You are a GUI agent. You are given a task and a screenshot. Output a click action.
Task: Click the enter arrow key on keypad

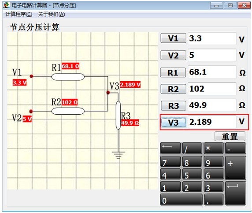point(235,193)
